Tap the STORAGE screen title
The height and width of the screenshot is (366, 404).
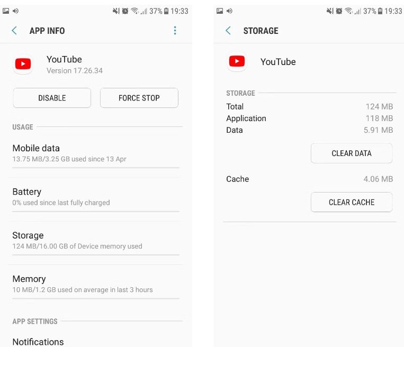click(x=261, y=31)
